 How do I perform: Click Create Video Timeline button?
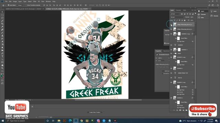pos(95,112)
